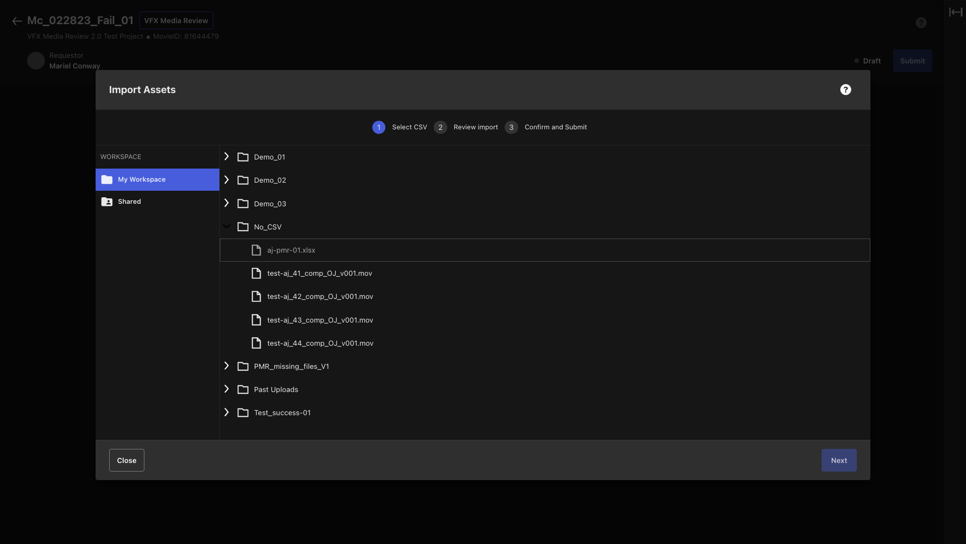The height and width of the screenshot is (544, 966).
Task: Click the No_CSV folder icon
Action: pos(243,227)
